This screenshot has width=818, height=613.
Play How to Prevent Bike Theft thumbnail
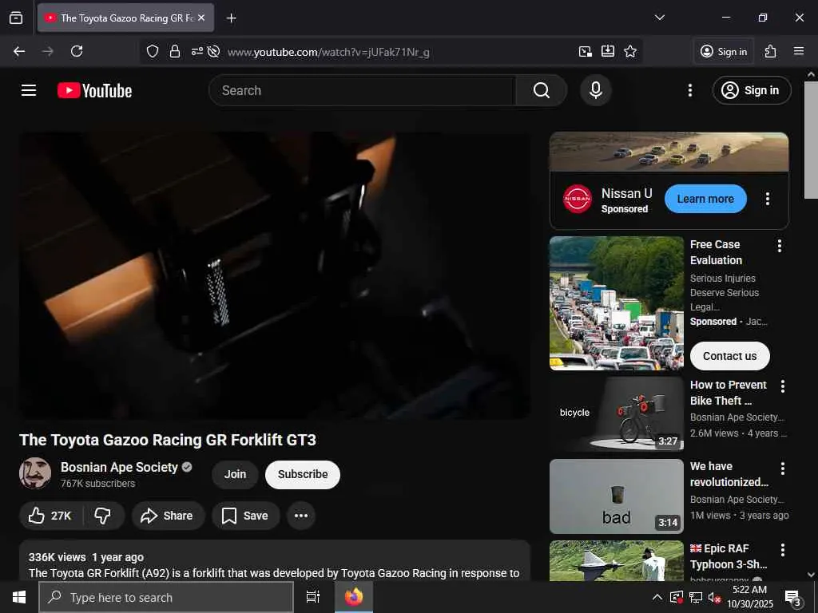coord(616,414)
